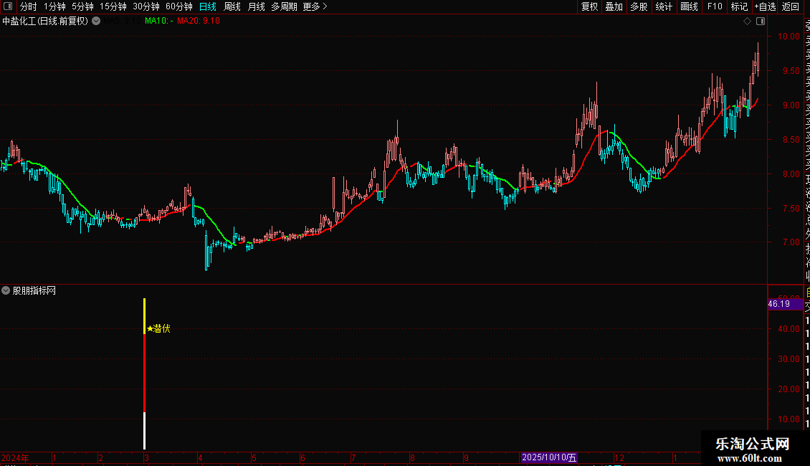Select the 5分钟 period tab

pyautogui.click(x=82, y=6)
